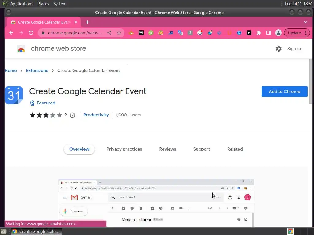This screenshot has height=235, width=314.
Task: Open Chrome Web Store settings gear
Action: pos(278,49)
